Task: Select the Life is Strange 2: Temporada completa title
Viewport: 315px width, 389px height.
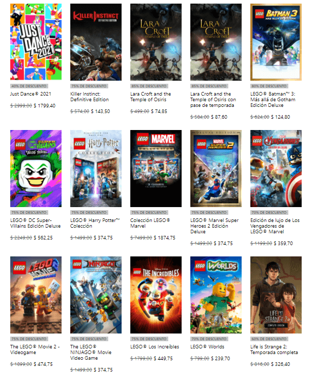Action: click(274, 349)
